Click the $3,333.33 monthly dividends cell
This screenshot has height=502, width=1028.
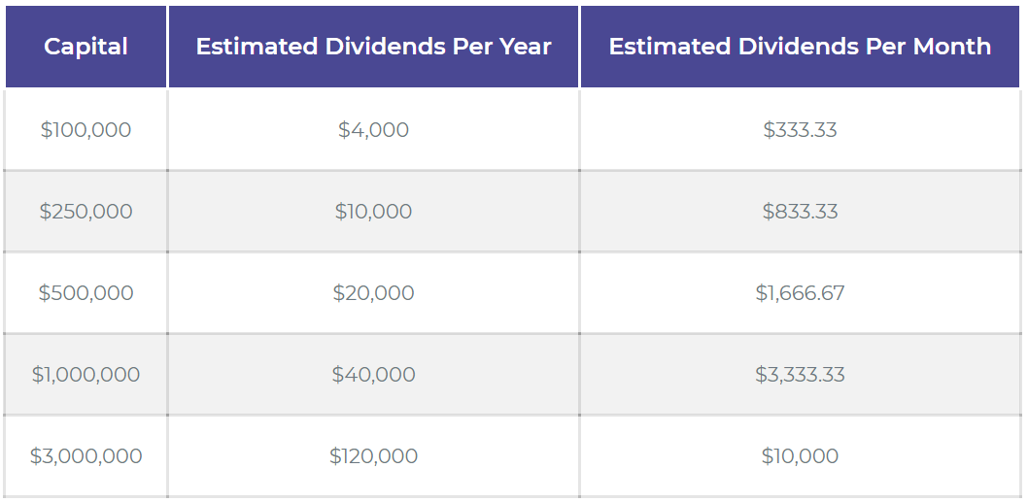click(x=800, y=375)
